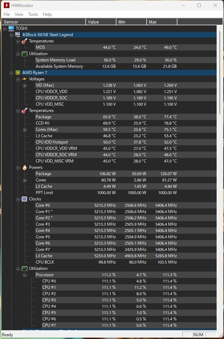Collapse the AMD Ryzen 7 node
The width and height of the screenshot is (224, 339).
[12, 73]
